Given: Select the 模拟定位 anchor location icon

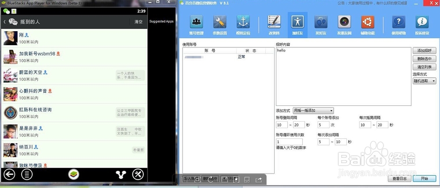Looking at the screenshot, I should pos(243,22).
